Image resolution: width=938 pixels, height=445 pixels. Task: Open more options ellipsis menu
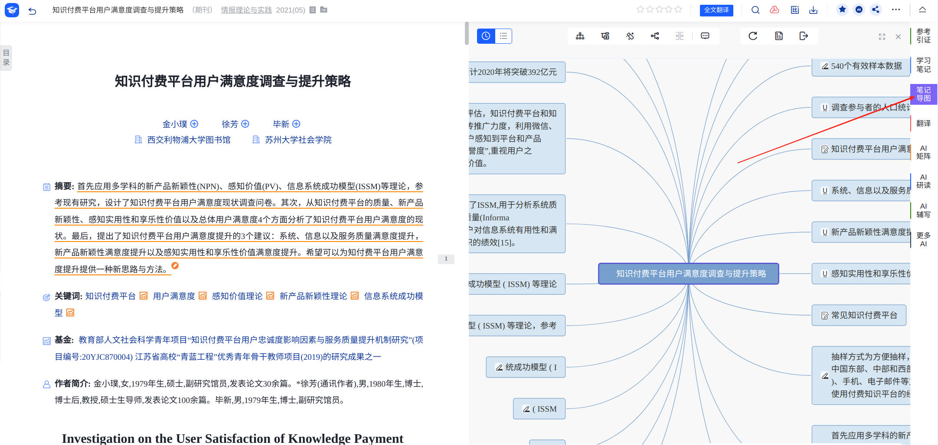pyautogui.click(x=896, y=10)
